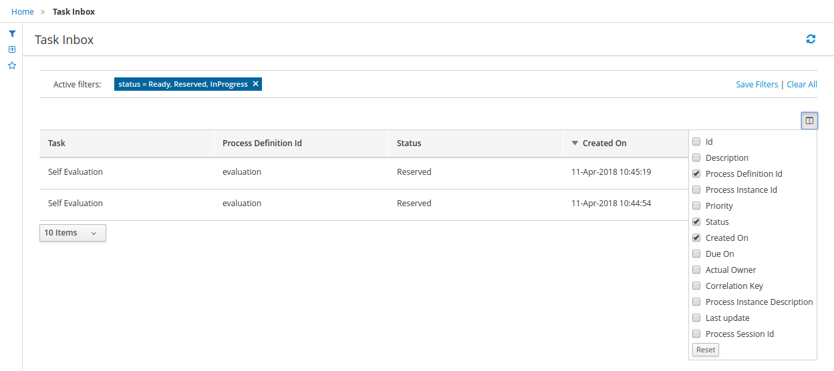This screenshot has width=834, height=371.
Task: Toggle the column picker icon button
Action: tap(809, 121)
